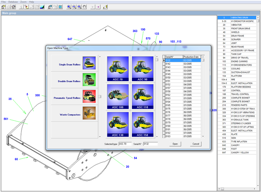Choose the Double Drum Rollers thumbnail
261x192 pixels.
[x=89, y=80]
